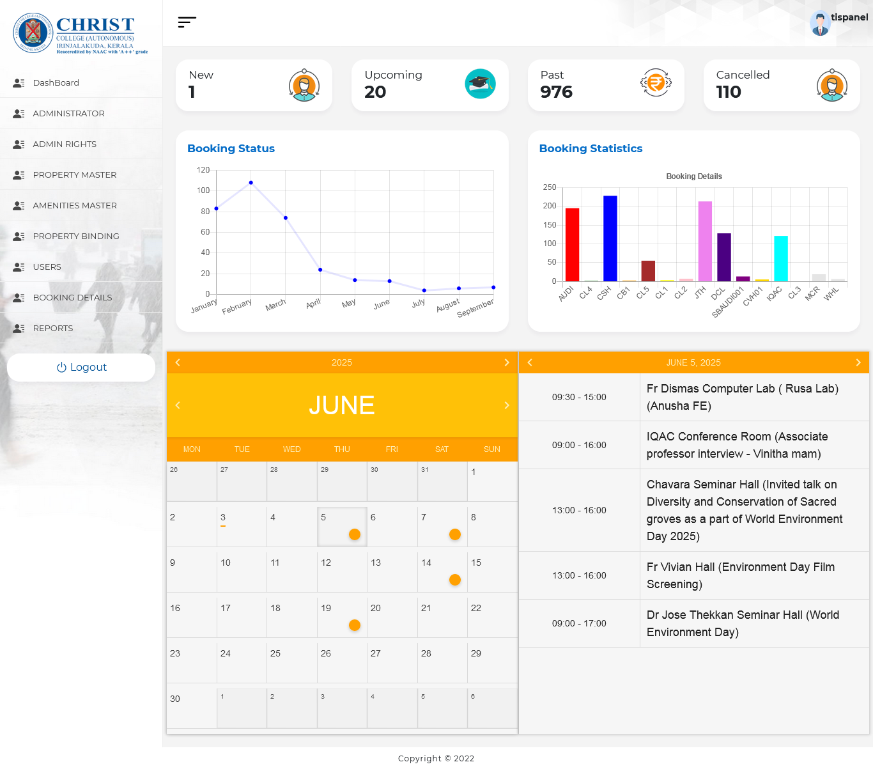
Task: Select Property Master from the sidebar
Action: pos(74,175)
